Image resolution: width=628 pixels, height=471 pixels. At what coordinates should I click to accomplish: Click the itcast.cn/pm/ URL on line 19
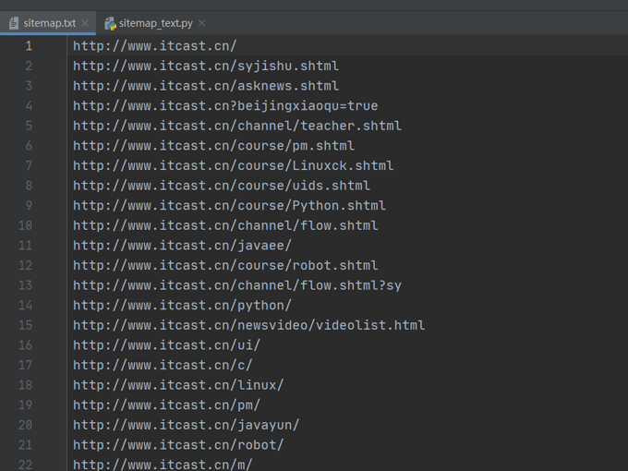click(166, 405)
